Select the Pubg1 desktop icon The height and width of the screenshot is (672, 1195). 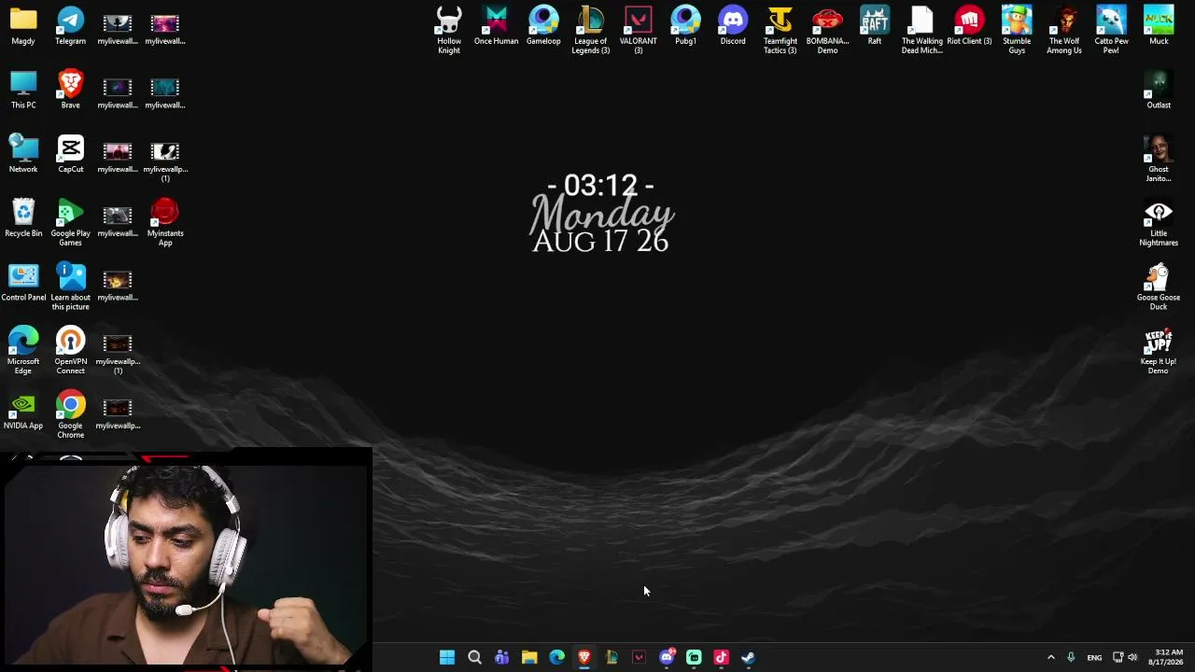point(685,26)
